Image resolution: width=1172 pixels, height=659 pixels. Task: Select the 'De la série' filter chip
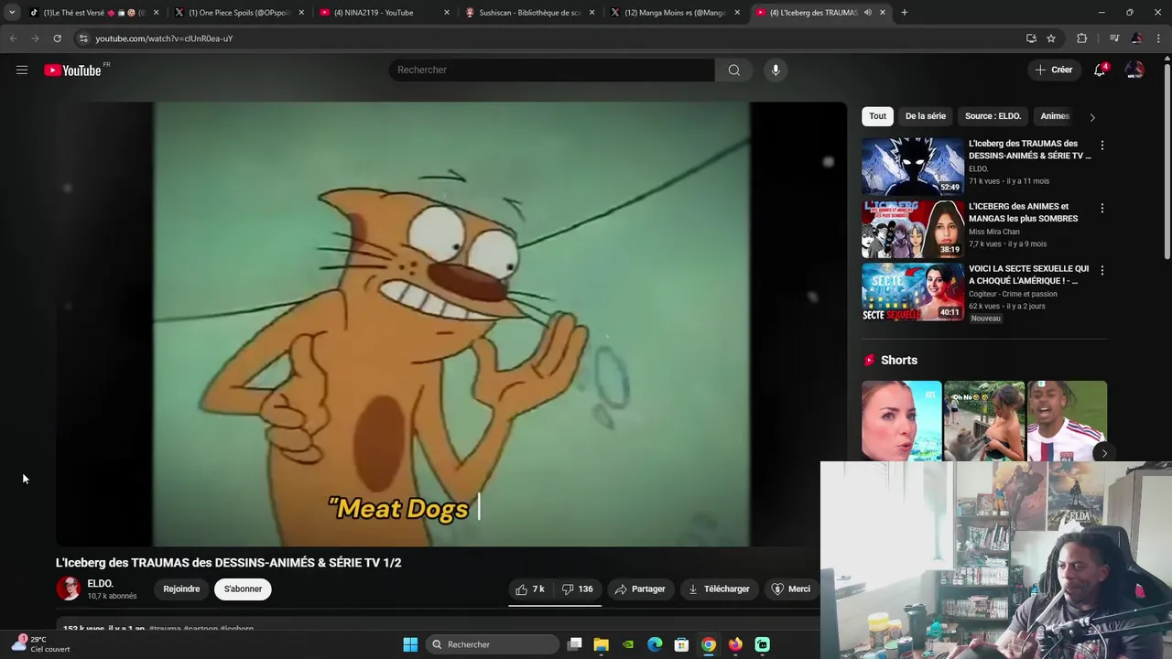[926, 116]
